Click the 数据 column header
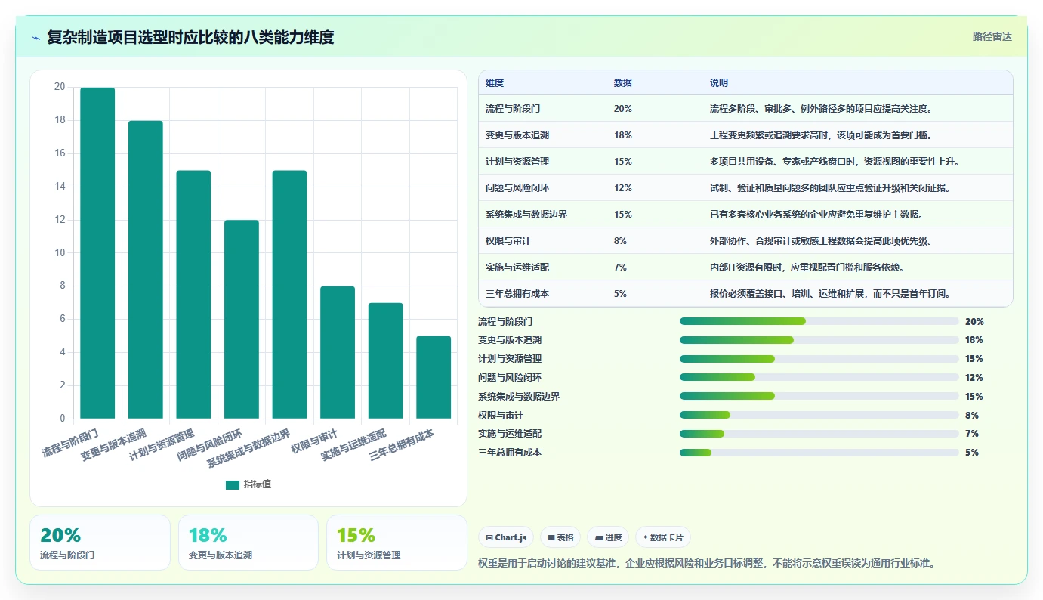Screen dimensions: 1043x600 (x=623, y=82)
